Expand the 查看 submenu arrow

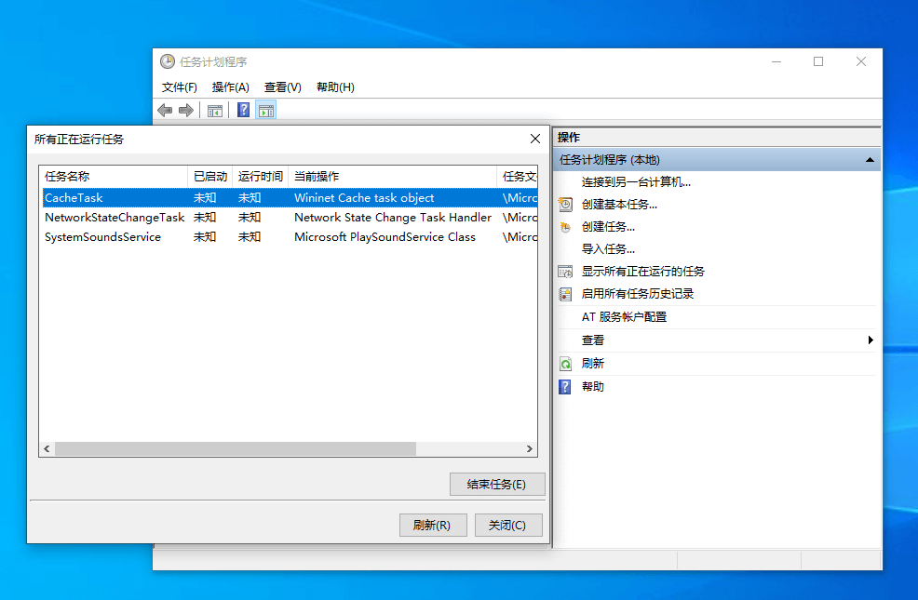[x=871, y=340]
